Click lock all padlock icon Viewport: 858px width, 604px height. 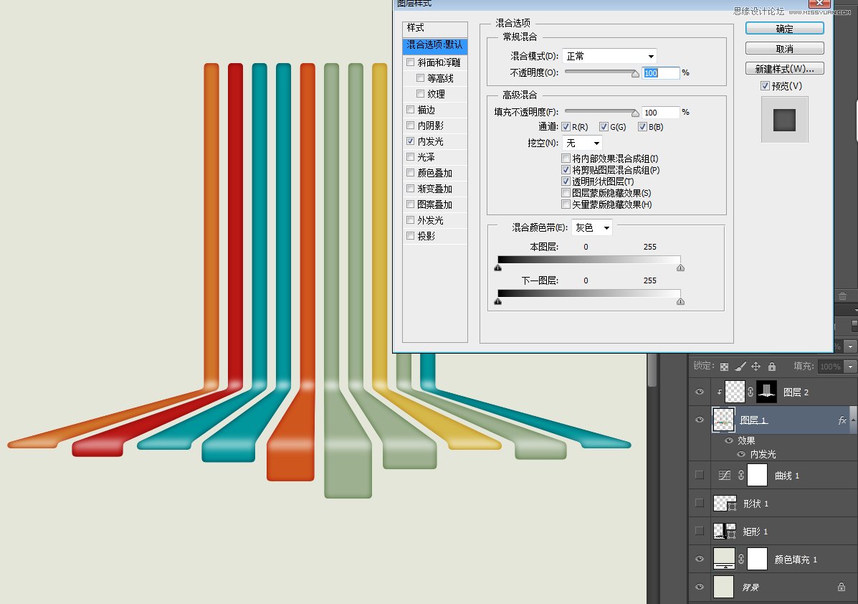pyautogui.click(x=771, y=367)
